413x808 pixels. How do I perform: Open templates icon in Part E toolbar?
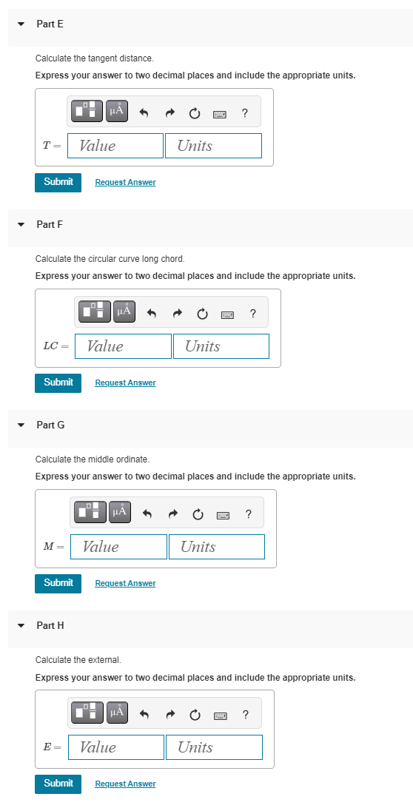pyautogui.click(x=87, y=111)
